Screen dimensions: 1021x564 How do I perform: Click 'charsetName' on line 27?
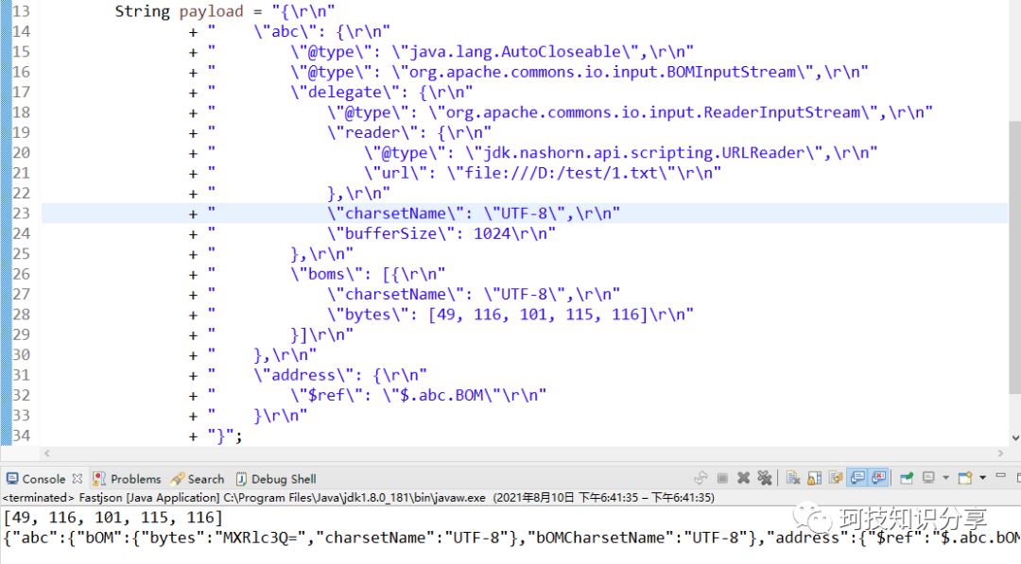click(x=395, y=294)
